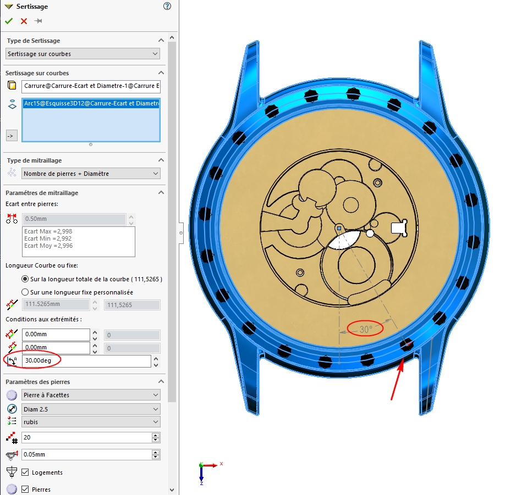Click the green checkmark to validate Sertissage
Screen dimensions: 505x495
coord(9,21)
